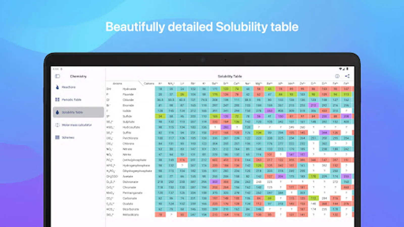Click the Solubility Table page title
404x227 pixels.
tap(230, 76)
